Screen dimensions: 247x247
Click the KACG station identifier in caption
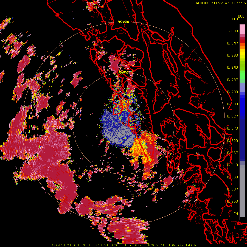click(153, 245)
